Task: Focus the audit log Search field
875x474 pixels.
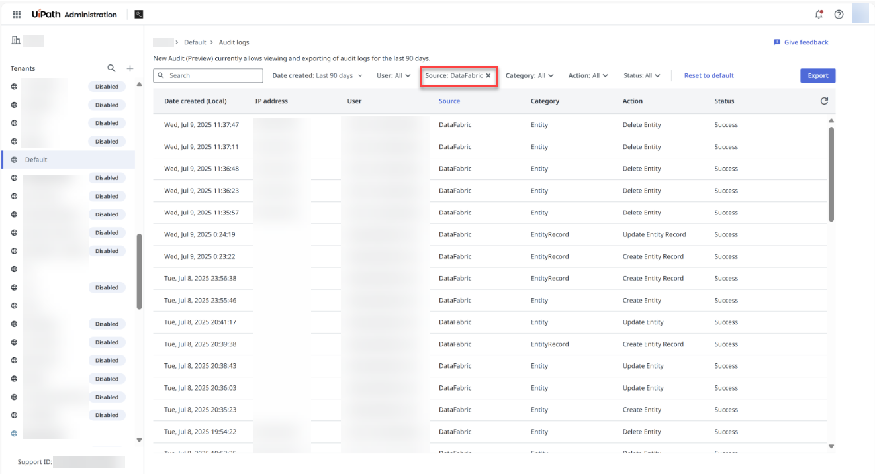Action: (x=208, y=75)
